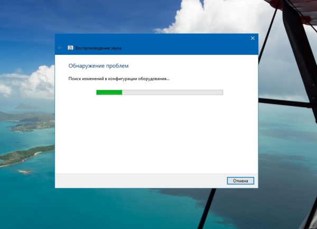317x229 pixels.
Task: Click the troubleshooter icon beside the window title
Action: point(70,48)
